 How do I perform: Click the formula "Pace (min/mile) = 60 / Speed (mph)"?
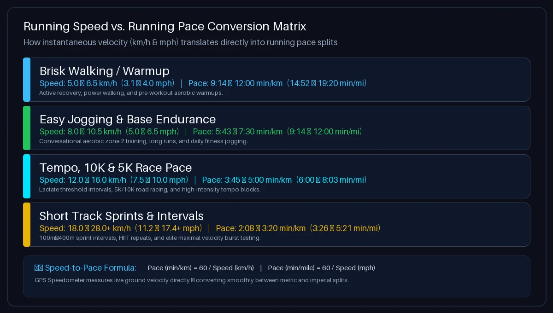tap(321, 268)
